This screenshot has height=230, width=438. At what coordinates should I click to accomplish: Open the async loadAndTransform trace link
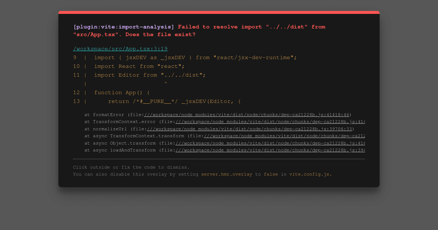point(270,150)
